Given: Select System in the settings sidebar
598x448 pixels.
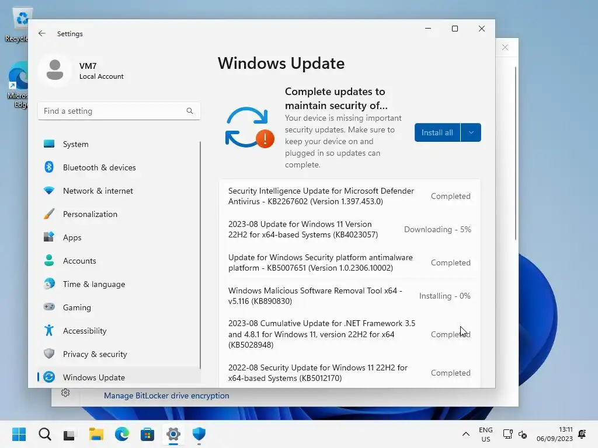Looking at the screenshot, I should tap(119, 144).
